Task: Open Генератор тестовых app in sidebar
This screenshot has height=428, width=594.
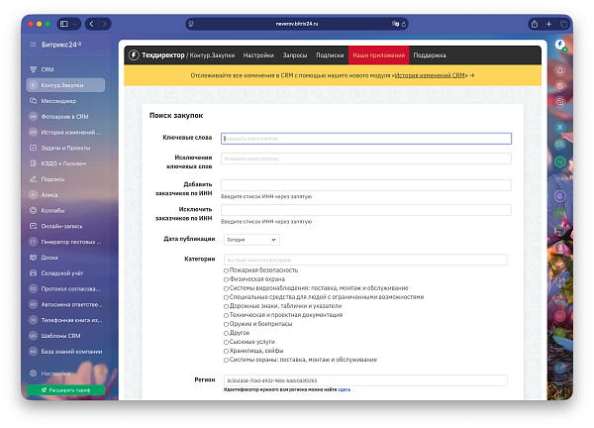Action: coord(71,242)
